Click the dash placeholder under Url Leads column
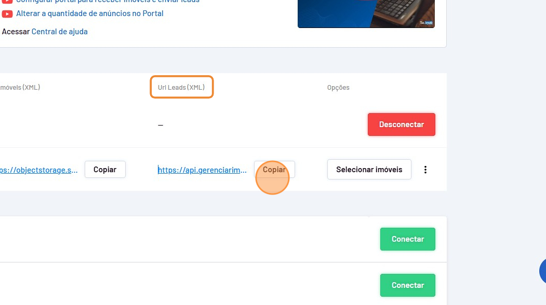 click(161, 125)
